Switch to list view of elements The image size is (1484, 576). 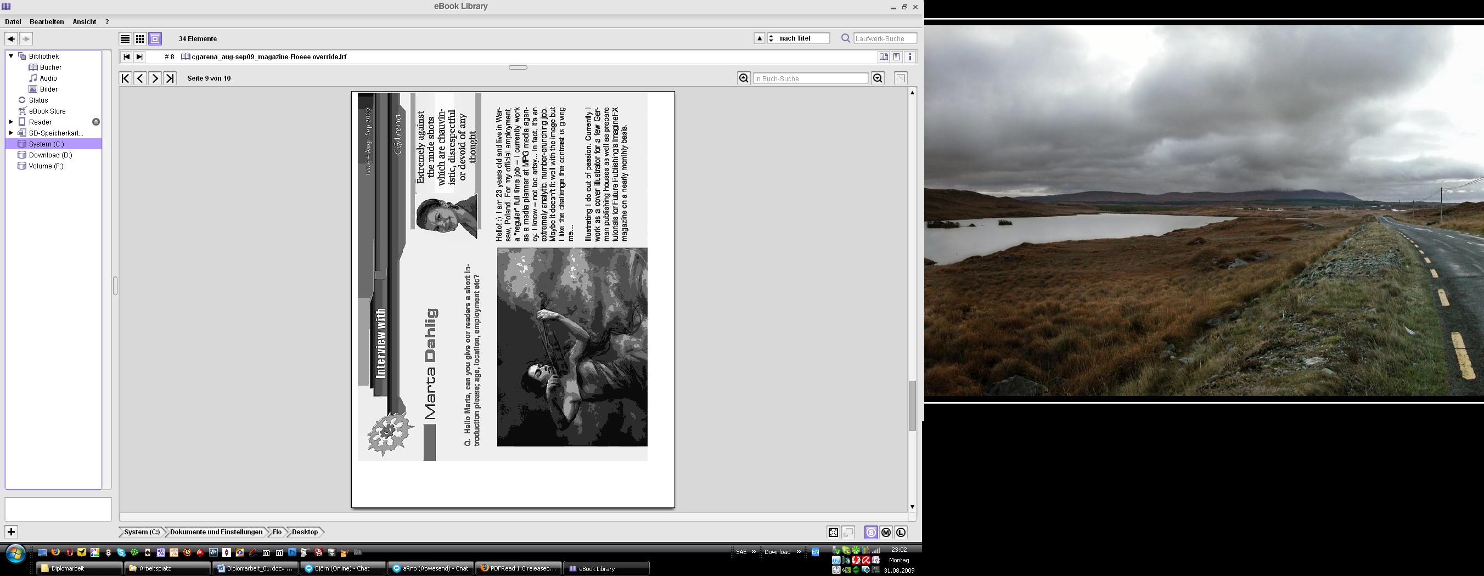tap(125, 38)
